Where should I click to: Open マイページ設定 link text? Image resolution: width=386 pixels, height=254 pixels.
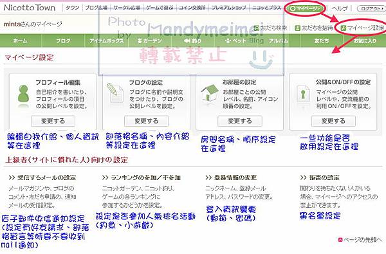[x=365, y=28]
